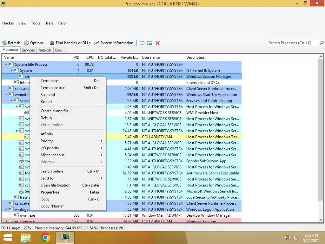Viewport: 325px width, 244px height.
Task: Sort by the CPU column header
Action: 89,58
